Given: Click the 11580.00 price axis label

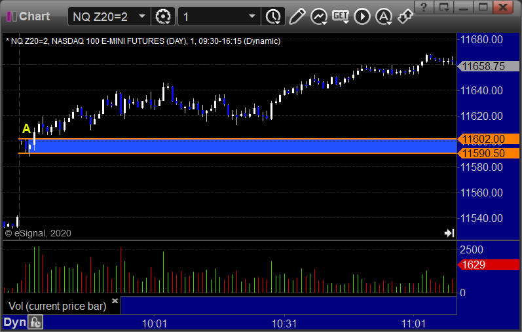Looking at the screenshot, I should pos(481,167).
